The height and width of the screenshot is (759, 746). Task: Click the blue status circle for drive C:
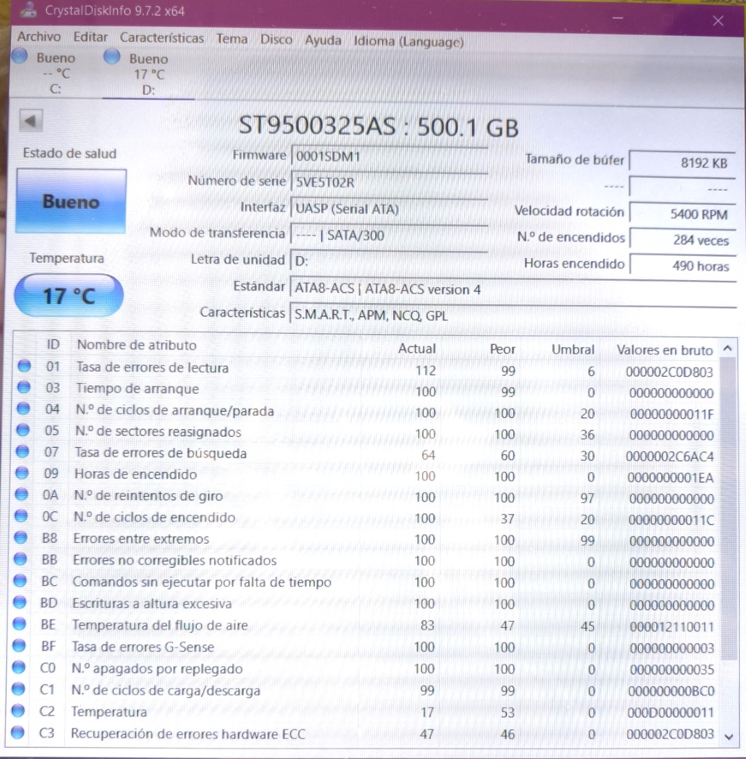pyautogui.click(x=19, y=56)
